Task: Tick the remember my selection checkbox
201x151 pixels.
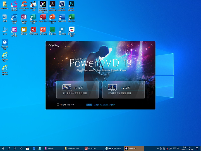Action: (x=58, y=105)
